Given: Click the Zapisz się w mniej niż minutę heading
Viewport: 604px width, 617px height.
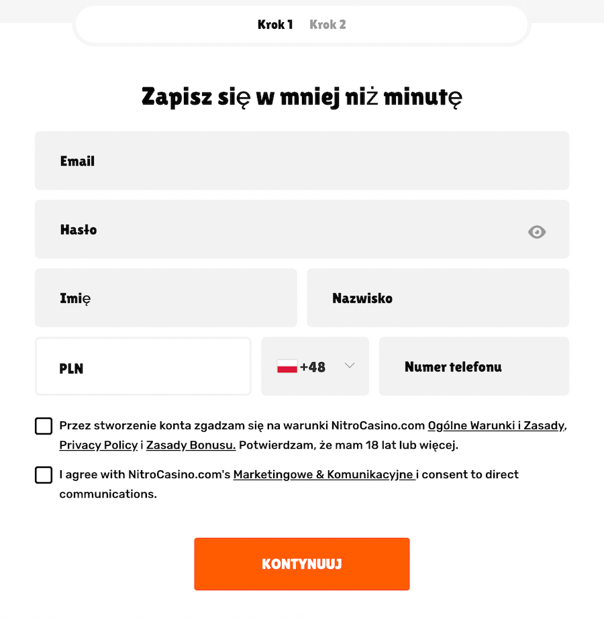Looking at the screenshot, I should [x=302, y=97].
